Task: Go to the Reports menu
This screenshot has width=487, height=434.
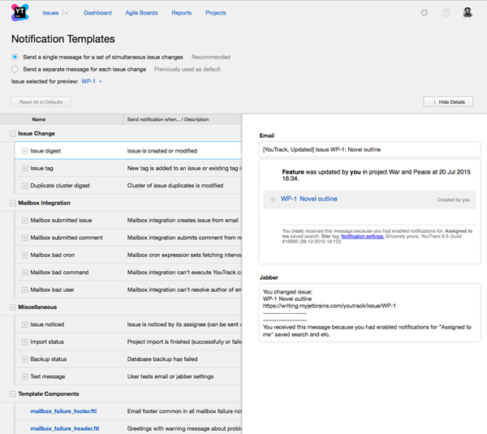Action: [x=181, y=13]
